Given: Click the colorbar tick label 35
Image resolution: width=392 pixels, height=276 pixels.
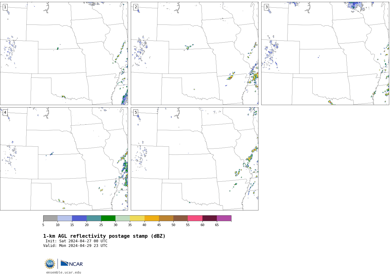Looking at the screenshot, I should pos(130,225).
